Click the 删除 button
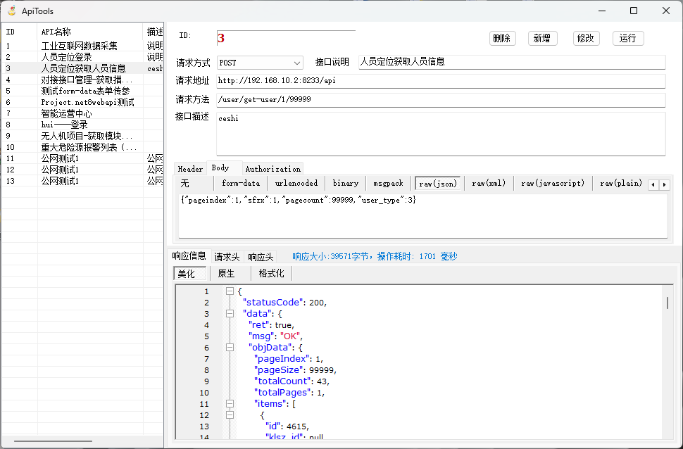 point(502,38)
